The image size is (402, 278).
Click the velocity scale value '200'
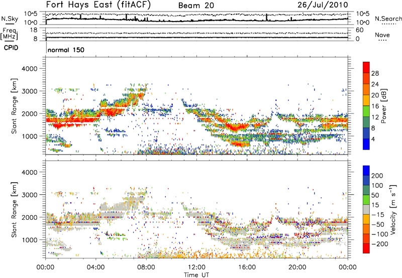point(377,176)
